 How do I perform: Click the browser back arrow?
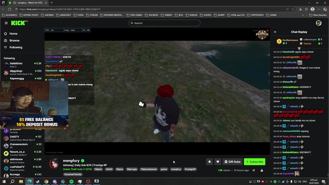click(x=3, y=9)
